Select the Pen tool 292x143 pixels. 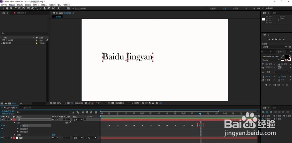click(32, 8)
